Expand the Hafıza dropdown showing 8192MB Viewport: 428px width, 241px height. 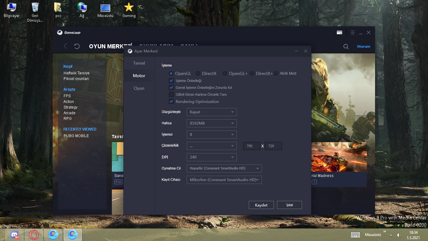211,123
